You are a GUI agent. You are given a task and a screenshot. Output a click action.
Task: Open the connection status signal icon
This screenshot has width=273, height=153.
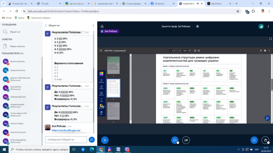(261, 26)
